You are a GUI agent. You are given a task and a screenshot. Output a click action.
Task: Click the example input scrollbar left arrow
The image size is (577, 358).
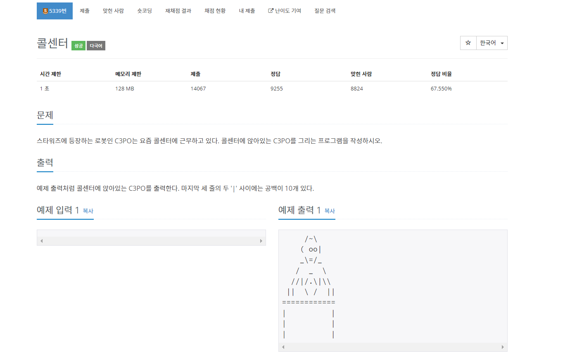41,241
